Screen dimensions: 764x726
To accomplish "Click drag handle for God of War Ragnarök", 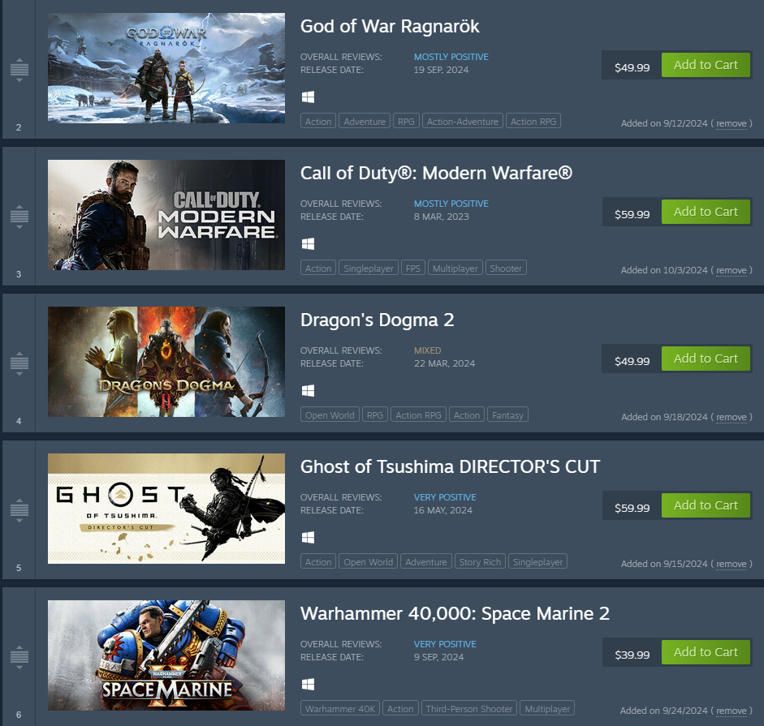I will coord(19,70).
